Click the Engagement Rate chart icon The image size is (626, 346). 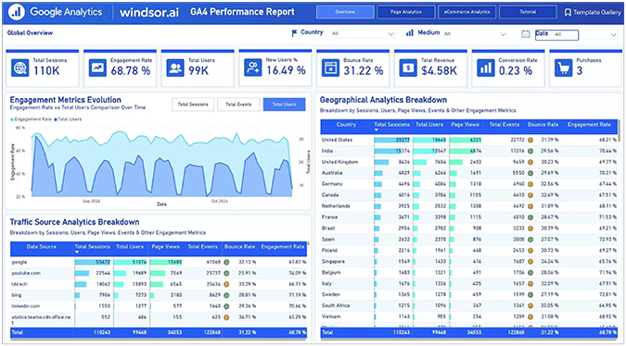[x=97, y=68]
